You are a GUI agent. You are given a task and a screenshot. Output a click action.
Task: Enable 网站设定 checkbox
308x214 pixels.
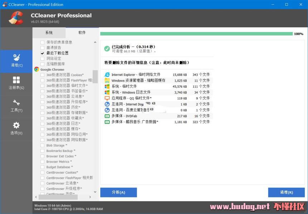42,59
